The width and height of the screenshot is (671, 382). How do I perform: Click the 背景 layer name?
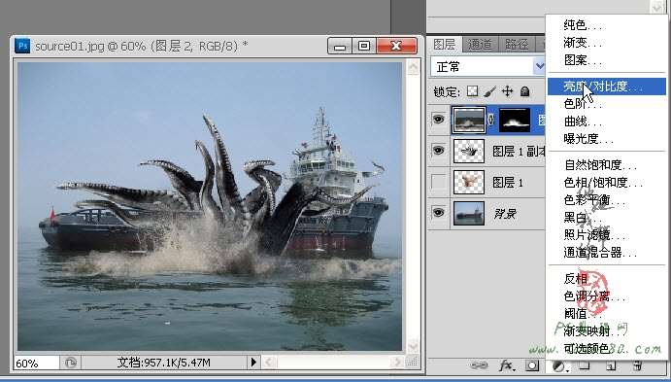pos(505,214)
